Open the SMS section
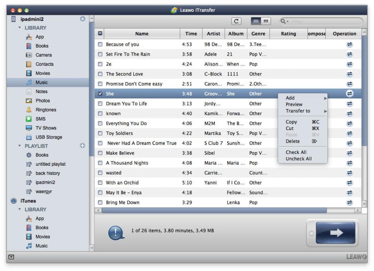This screenshot has width=374, height=271. 41,119
